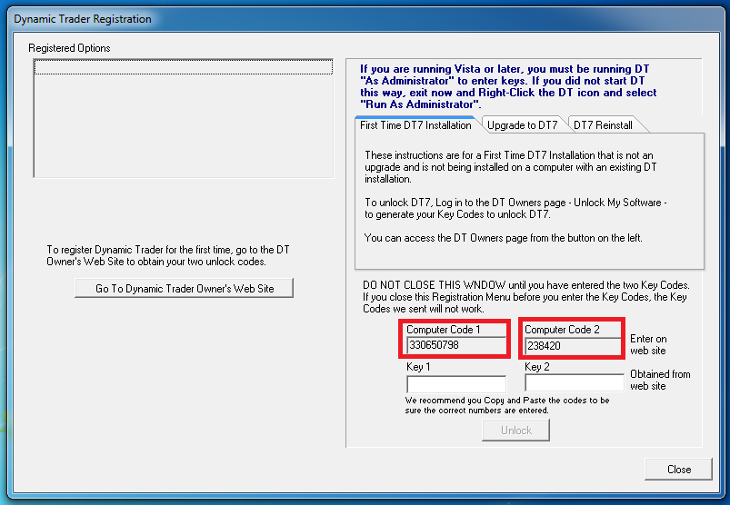This screenshot has width=730, height=505.
Task: Click the Registered Options heading label
Action: click(x=69, y=48)
